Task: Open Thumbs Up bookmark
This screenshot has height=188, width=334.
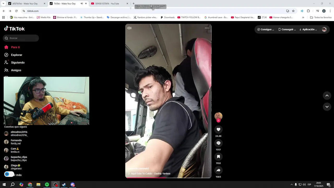Action: tap(92, 17)
